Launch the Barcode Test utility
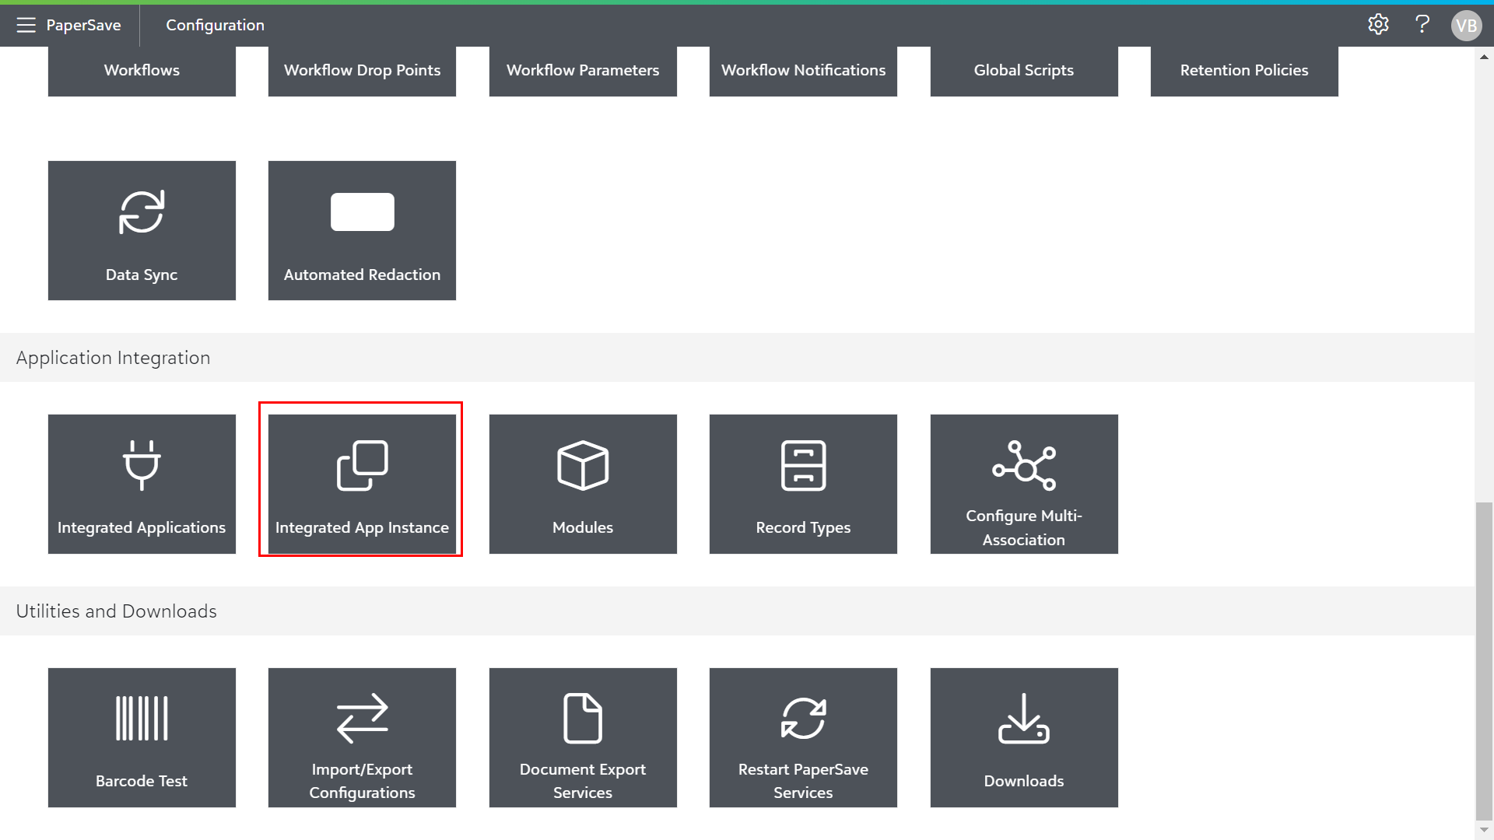 [x=142, y=737]
